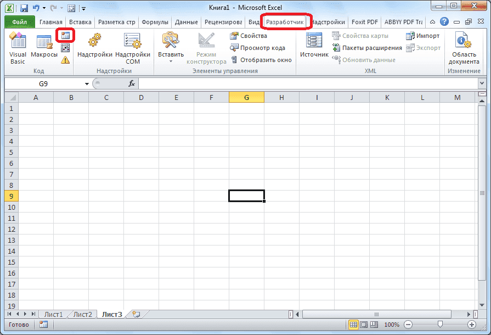
Task: Click the zoom slider handle
Action: point(440,325)
